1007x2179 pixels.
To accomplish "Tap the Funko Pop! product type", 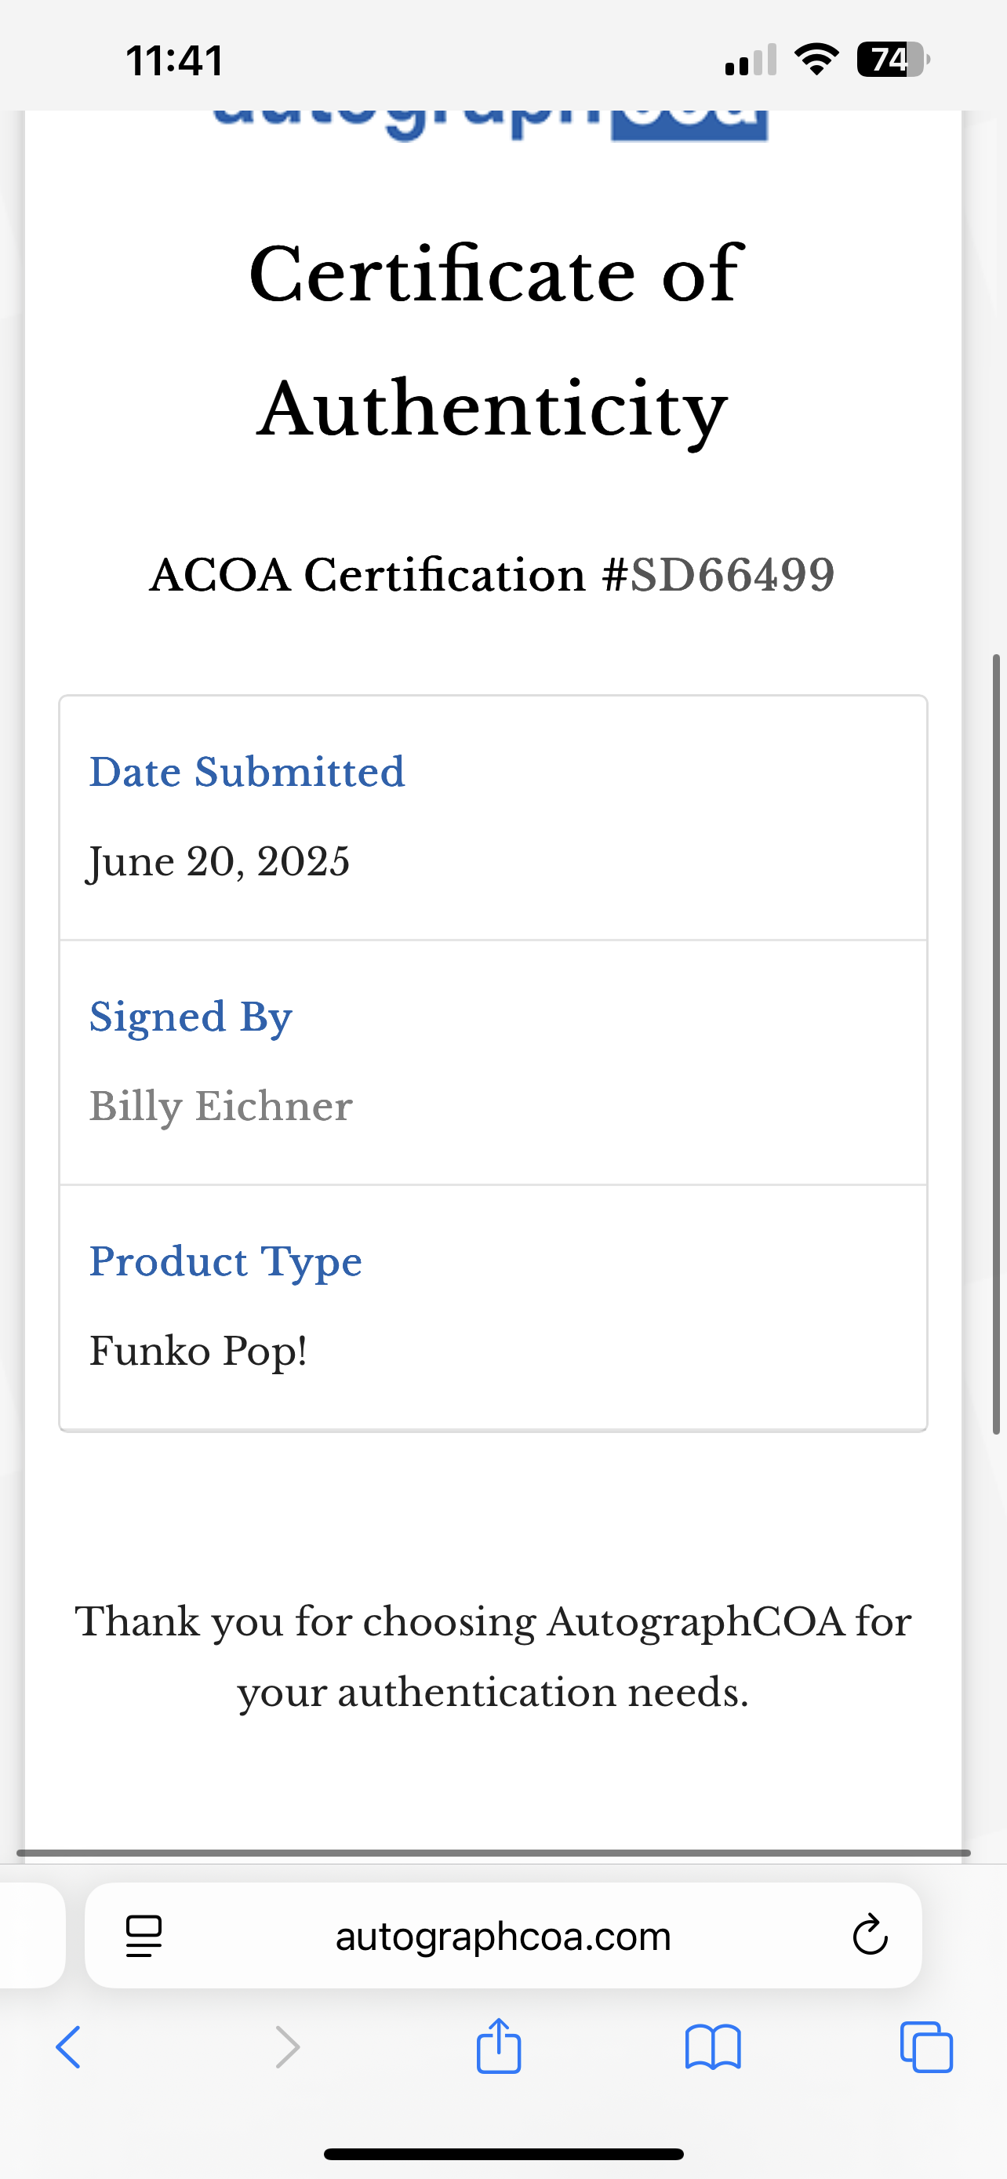I will (198, 1351).
